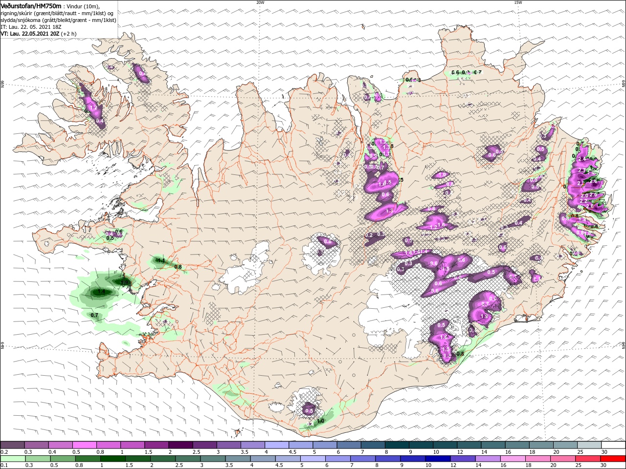Pick lower color bar light pink swatch labeled 16
The width and height of the screenshot is (626, 469).
click(513, 459)
